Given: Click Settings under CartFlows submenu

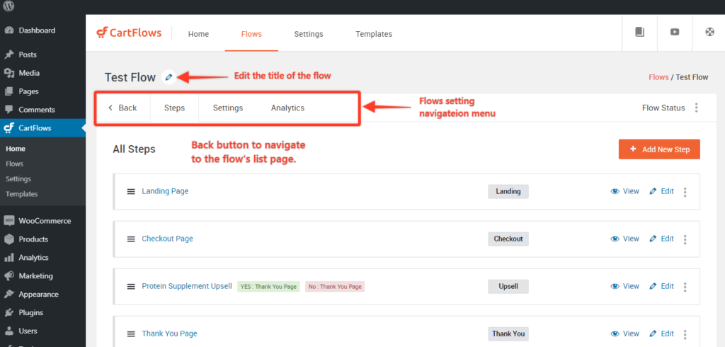Looking at the screenshot, I should (x=18, y=178).
